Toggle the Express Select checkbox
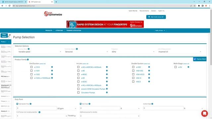Image resolution: width=212 pixels, height=119 pixels. (195, 59)
